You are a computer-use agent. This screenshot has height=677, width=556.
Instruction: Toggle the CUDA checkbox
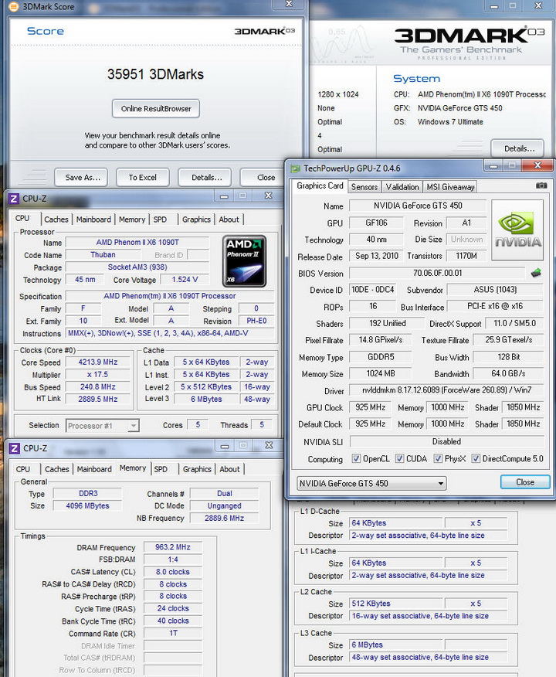pyautogui.click(x=399, y=458)
